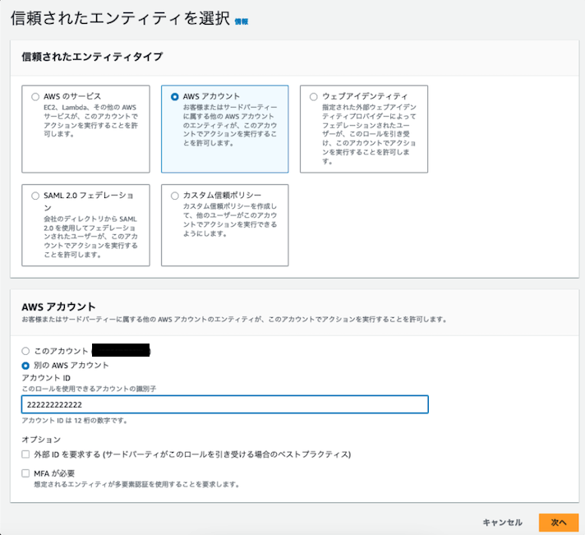
Task: Click the AWS アカウント section heading
Action: (58, 307)
